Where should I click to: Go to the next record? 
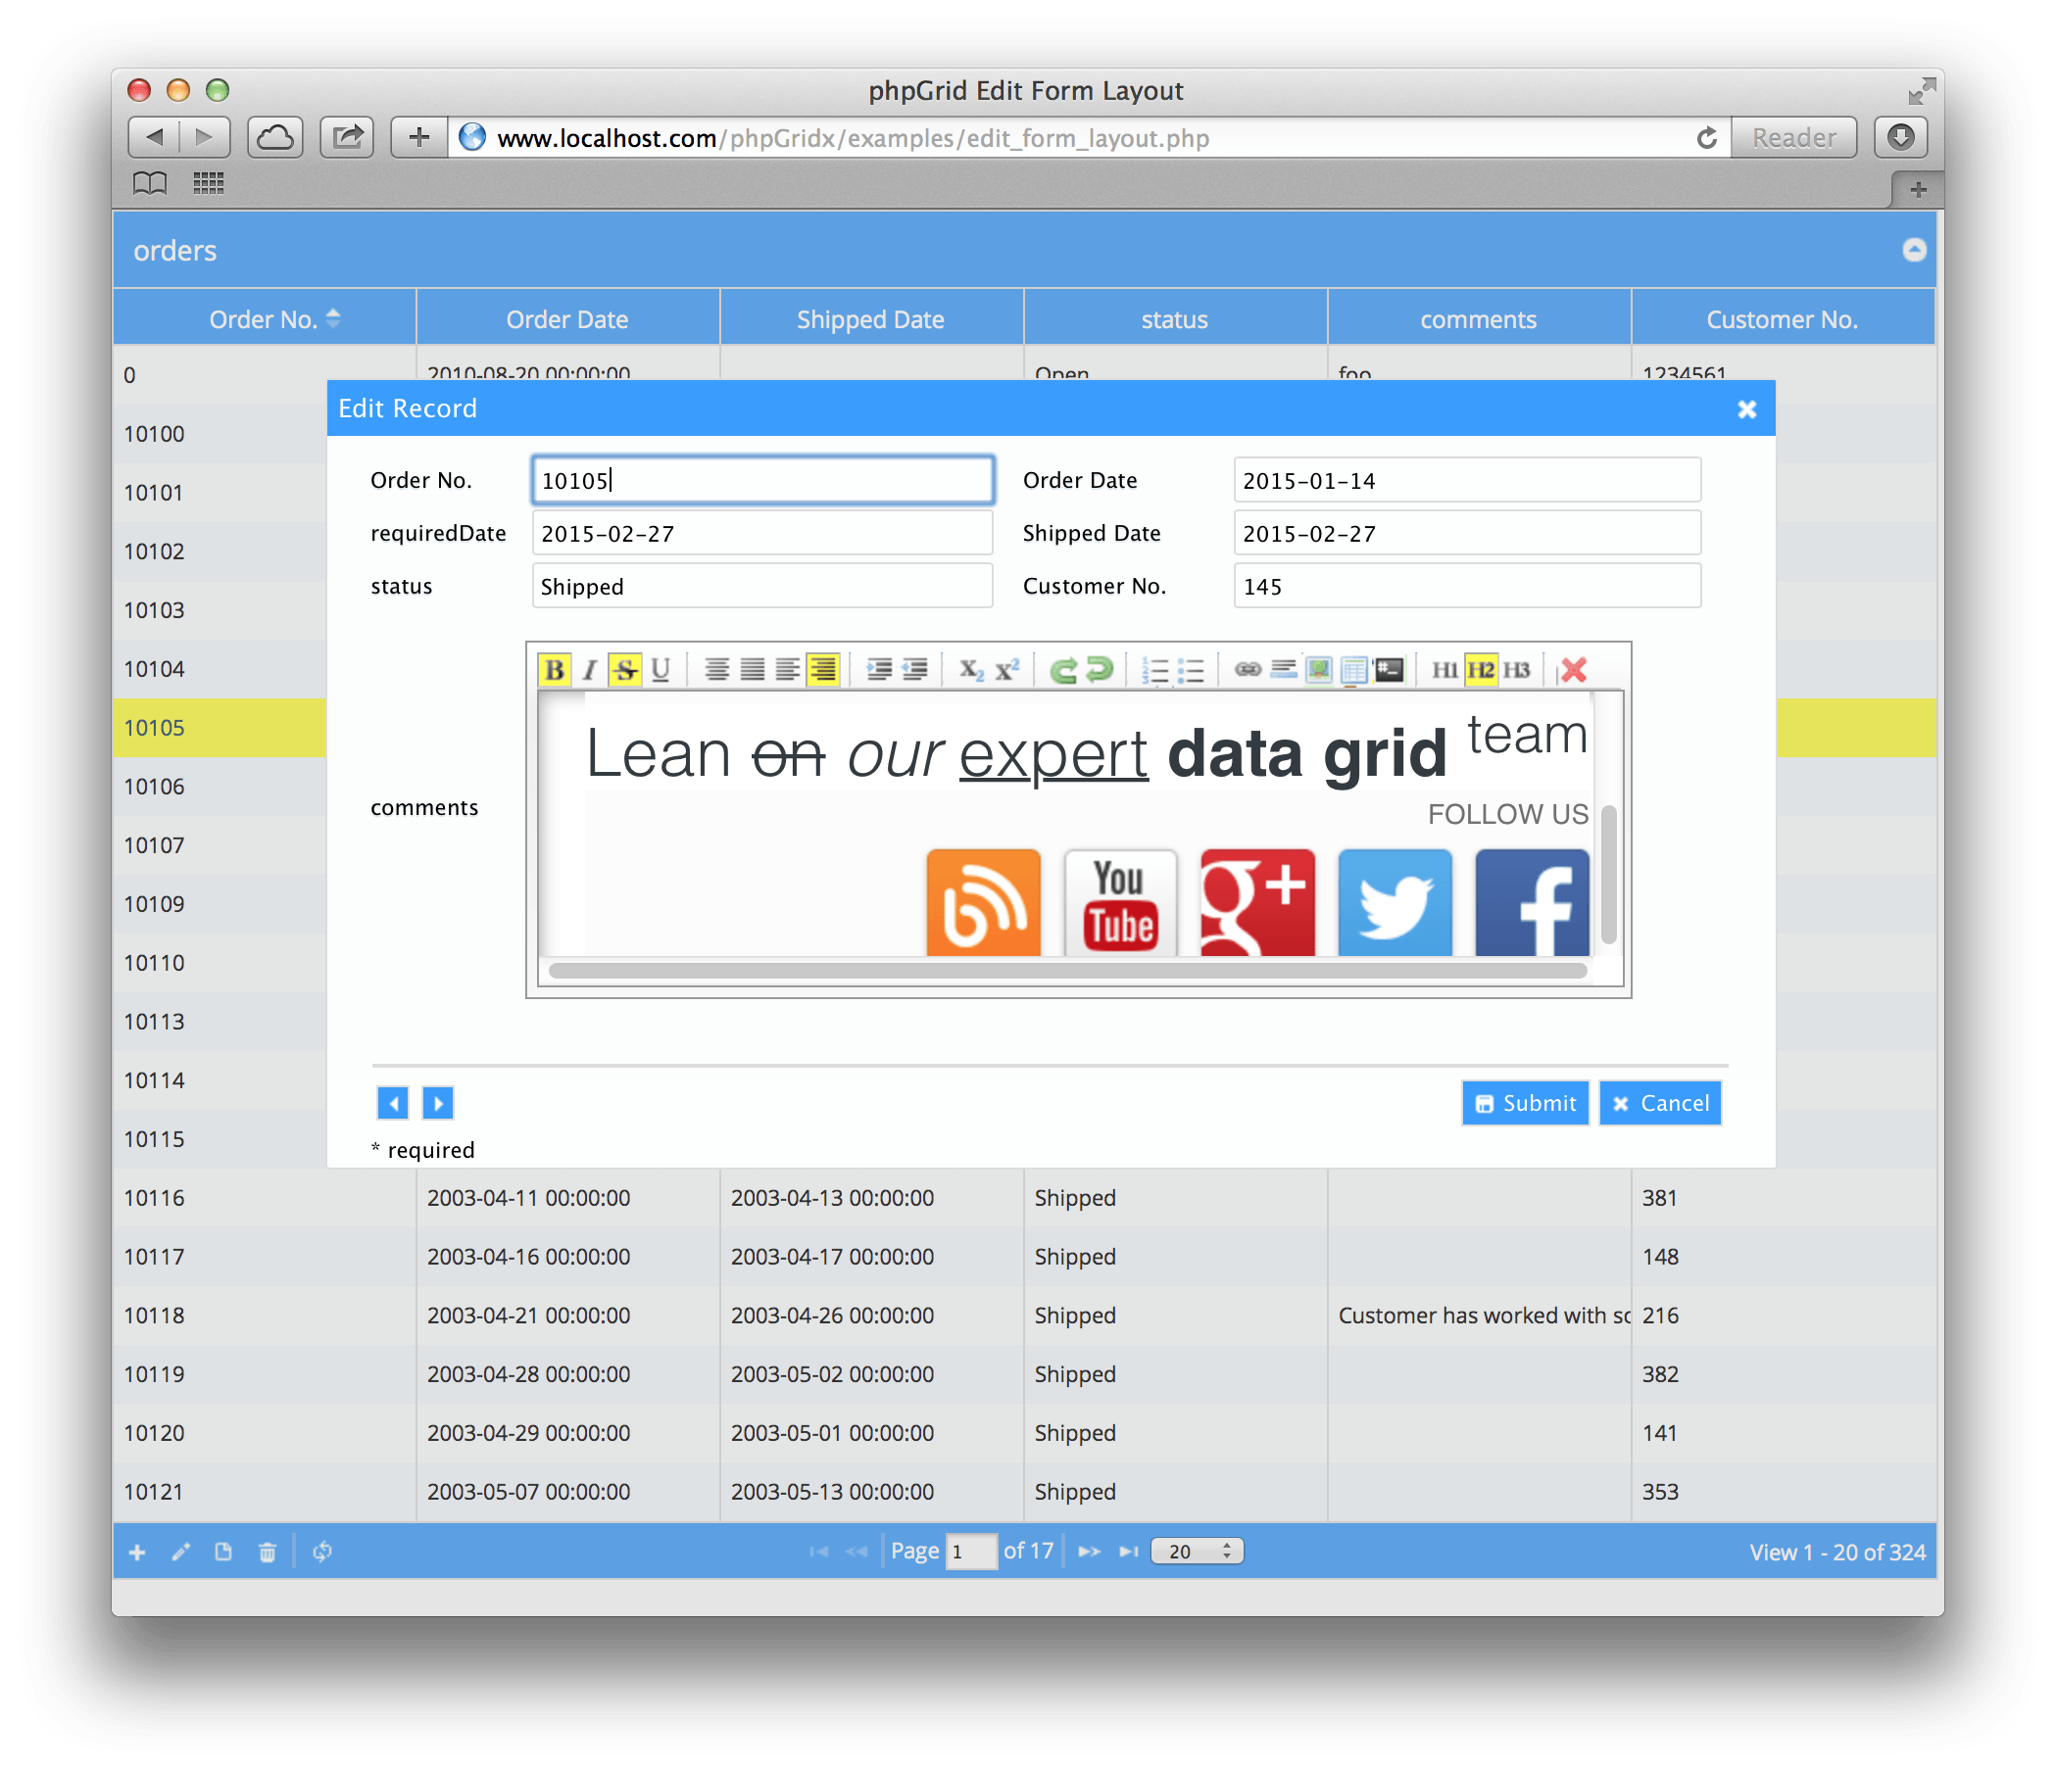coord(438,1103)
